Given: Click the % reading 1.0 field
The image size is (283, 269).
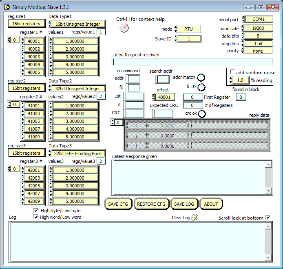Looking at the screenshot, I should pyautogui.click(x=240, y=80).
